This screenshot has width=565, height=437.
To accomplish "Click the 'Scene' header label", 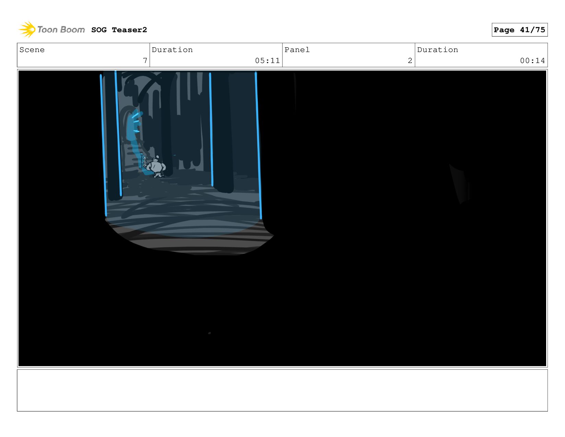I will pyautogui.click(x=32, y=50).
